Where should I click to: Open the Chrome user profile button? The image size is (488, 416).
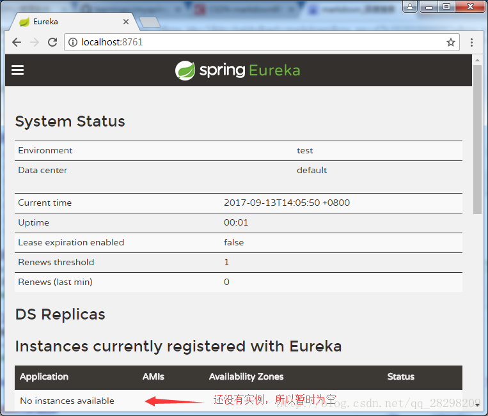pyautogui.click(x=410, y=6)
